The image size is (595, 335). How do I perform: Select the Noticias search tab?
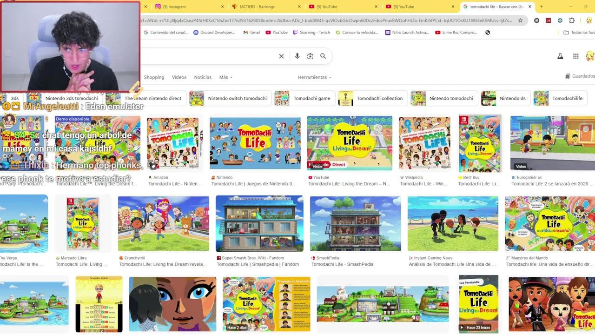pyautogui.click(x=203, y=77)
